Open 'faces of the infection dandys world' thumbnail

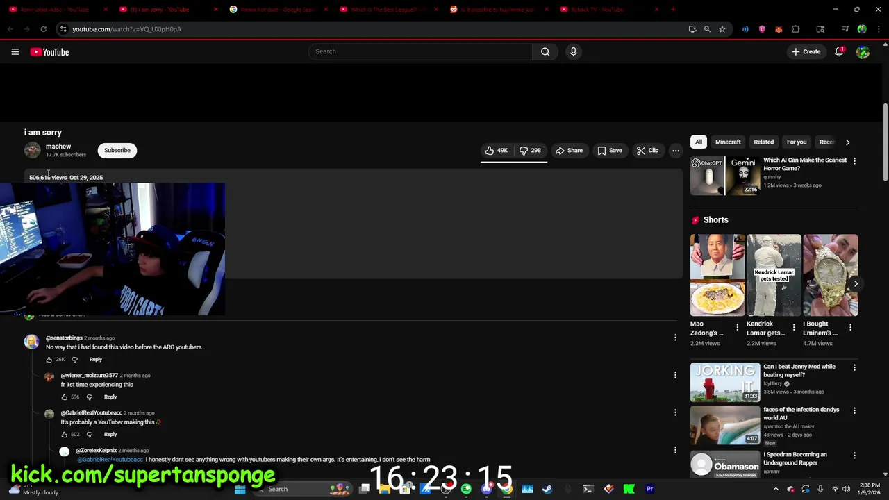click(725, 425)
